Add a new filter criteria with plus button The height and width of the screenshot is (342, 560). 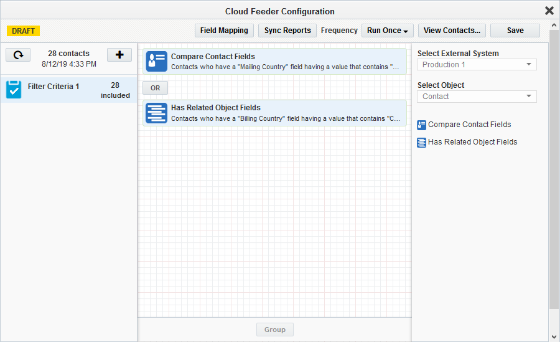point(119,55)
